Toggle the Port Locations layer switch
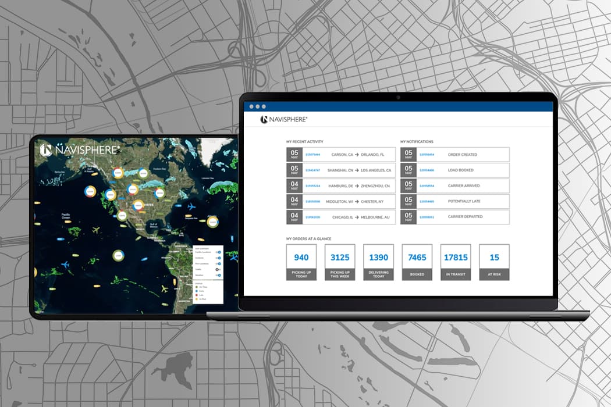Screen dimensions: 611x407 218,264
